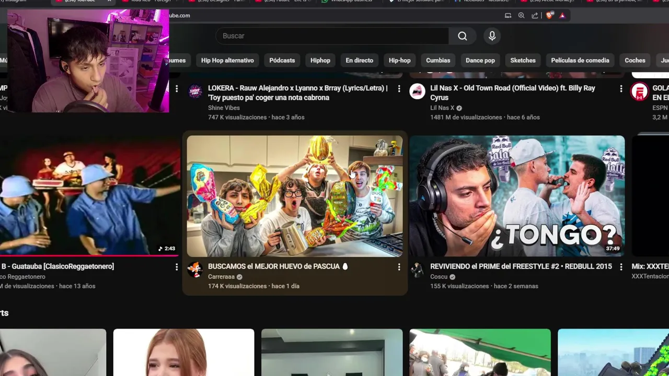Select the Hiphop filter chip
Viewport: 669px width, 376px height.
click(320, 61)
